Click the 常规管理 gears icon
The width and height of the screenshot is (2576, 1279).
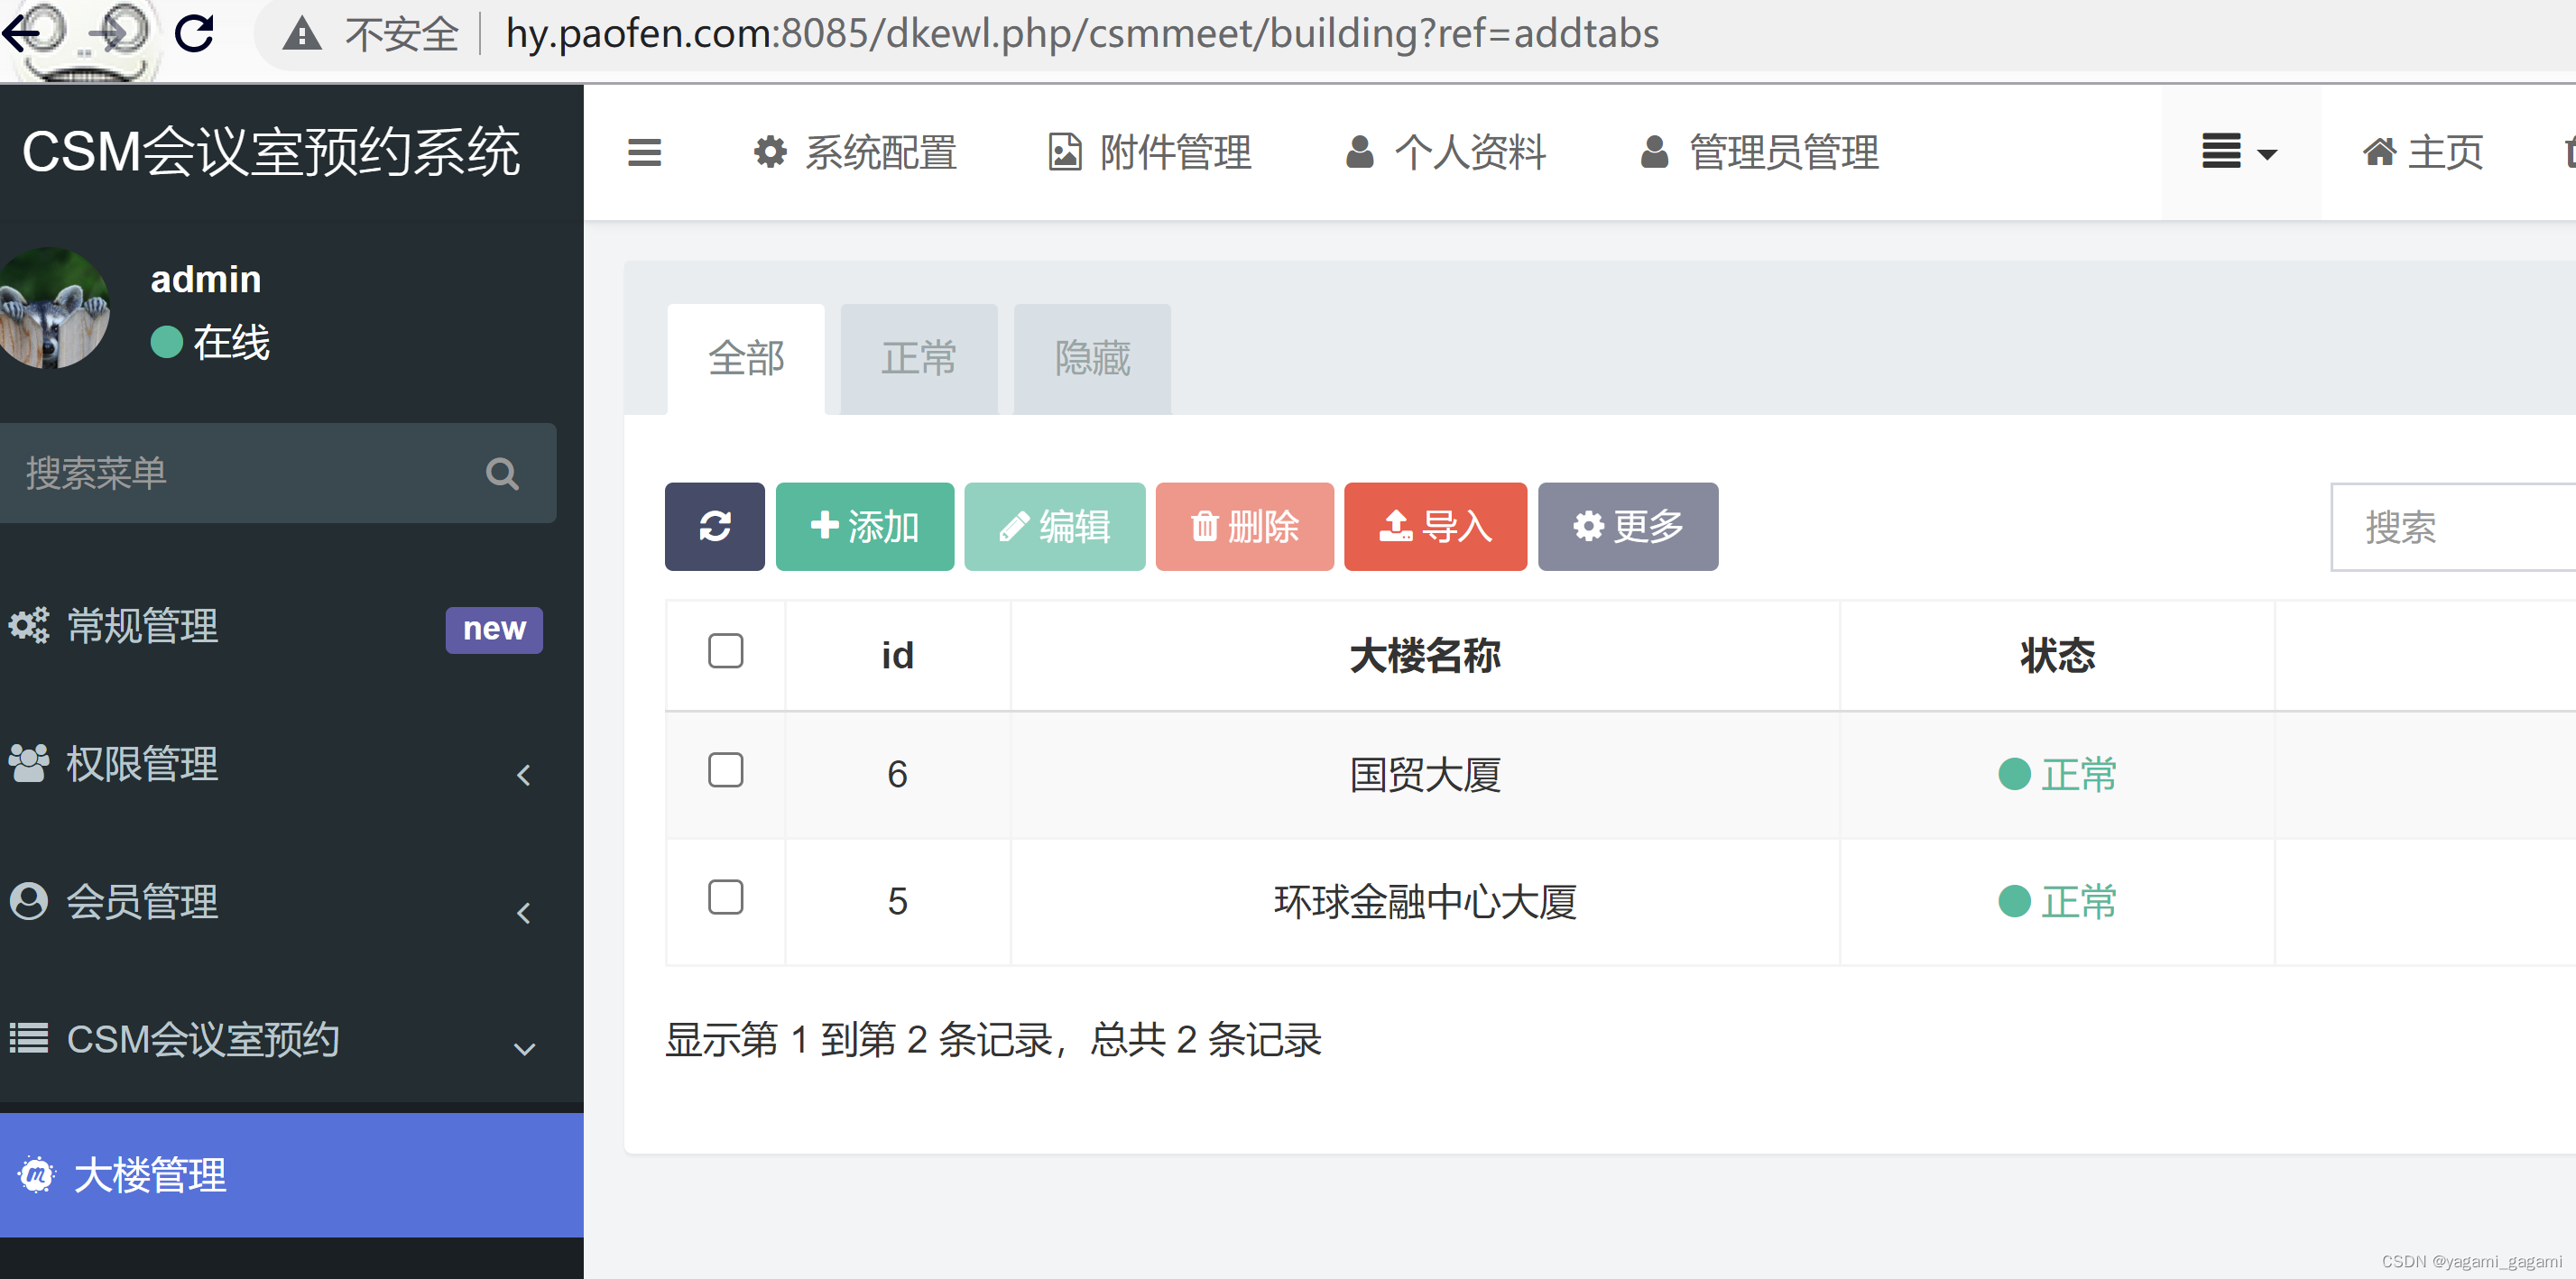click(29, 626)
